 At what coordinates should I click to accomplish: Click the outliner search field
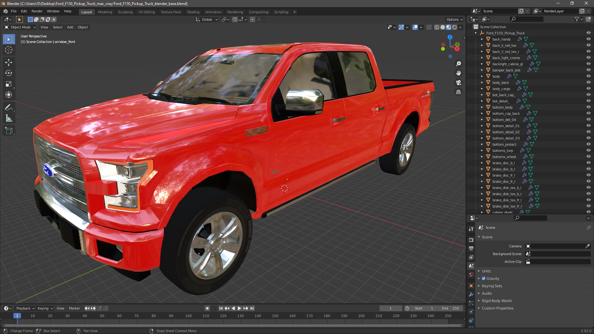coord(527,19)
